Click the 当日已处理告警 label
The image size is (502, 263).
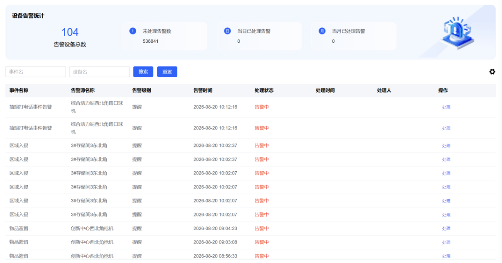[254, 31]
